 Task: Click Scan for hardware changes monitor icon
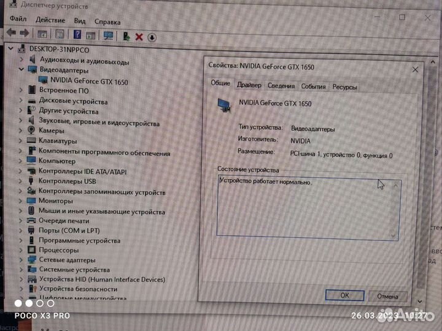click(108, 36)
